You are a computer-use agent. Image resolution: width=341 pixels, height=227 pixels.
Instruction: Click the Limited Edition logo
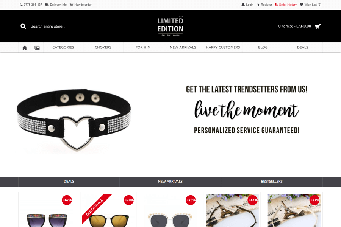[x=170, y=26]
